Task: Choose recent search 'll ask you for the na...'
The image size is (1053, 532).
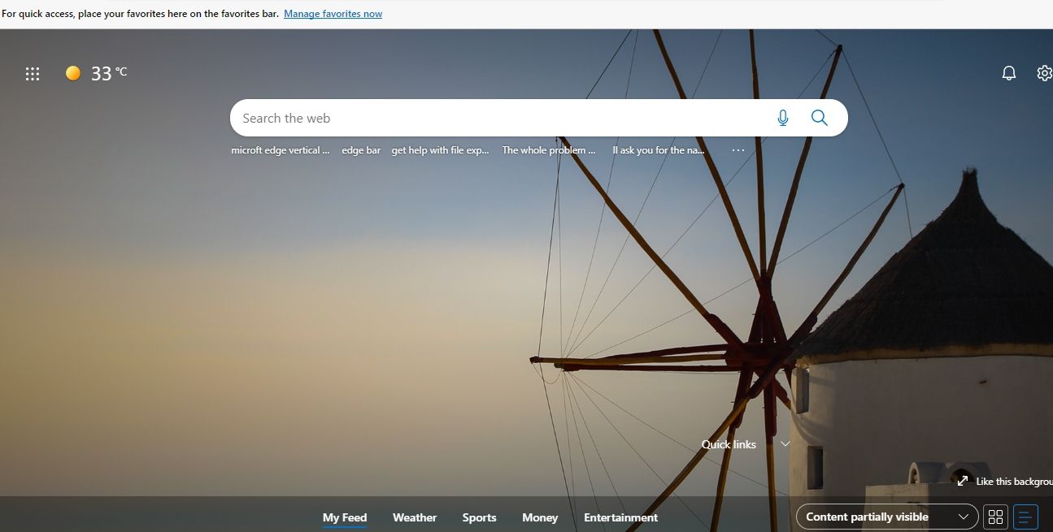Action: click(659, 150)
